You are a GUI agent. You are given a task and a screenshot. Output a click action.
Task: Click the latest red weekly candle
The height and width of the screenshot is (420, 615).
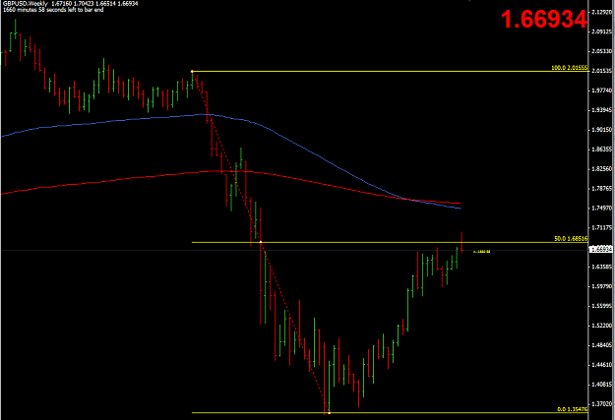pyautogui.click(x=461, y=242)
